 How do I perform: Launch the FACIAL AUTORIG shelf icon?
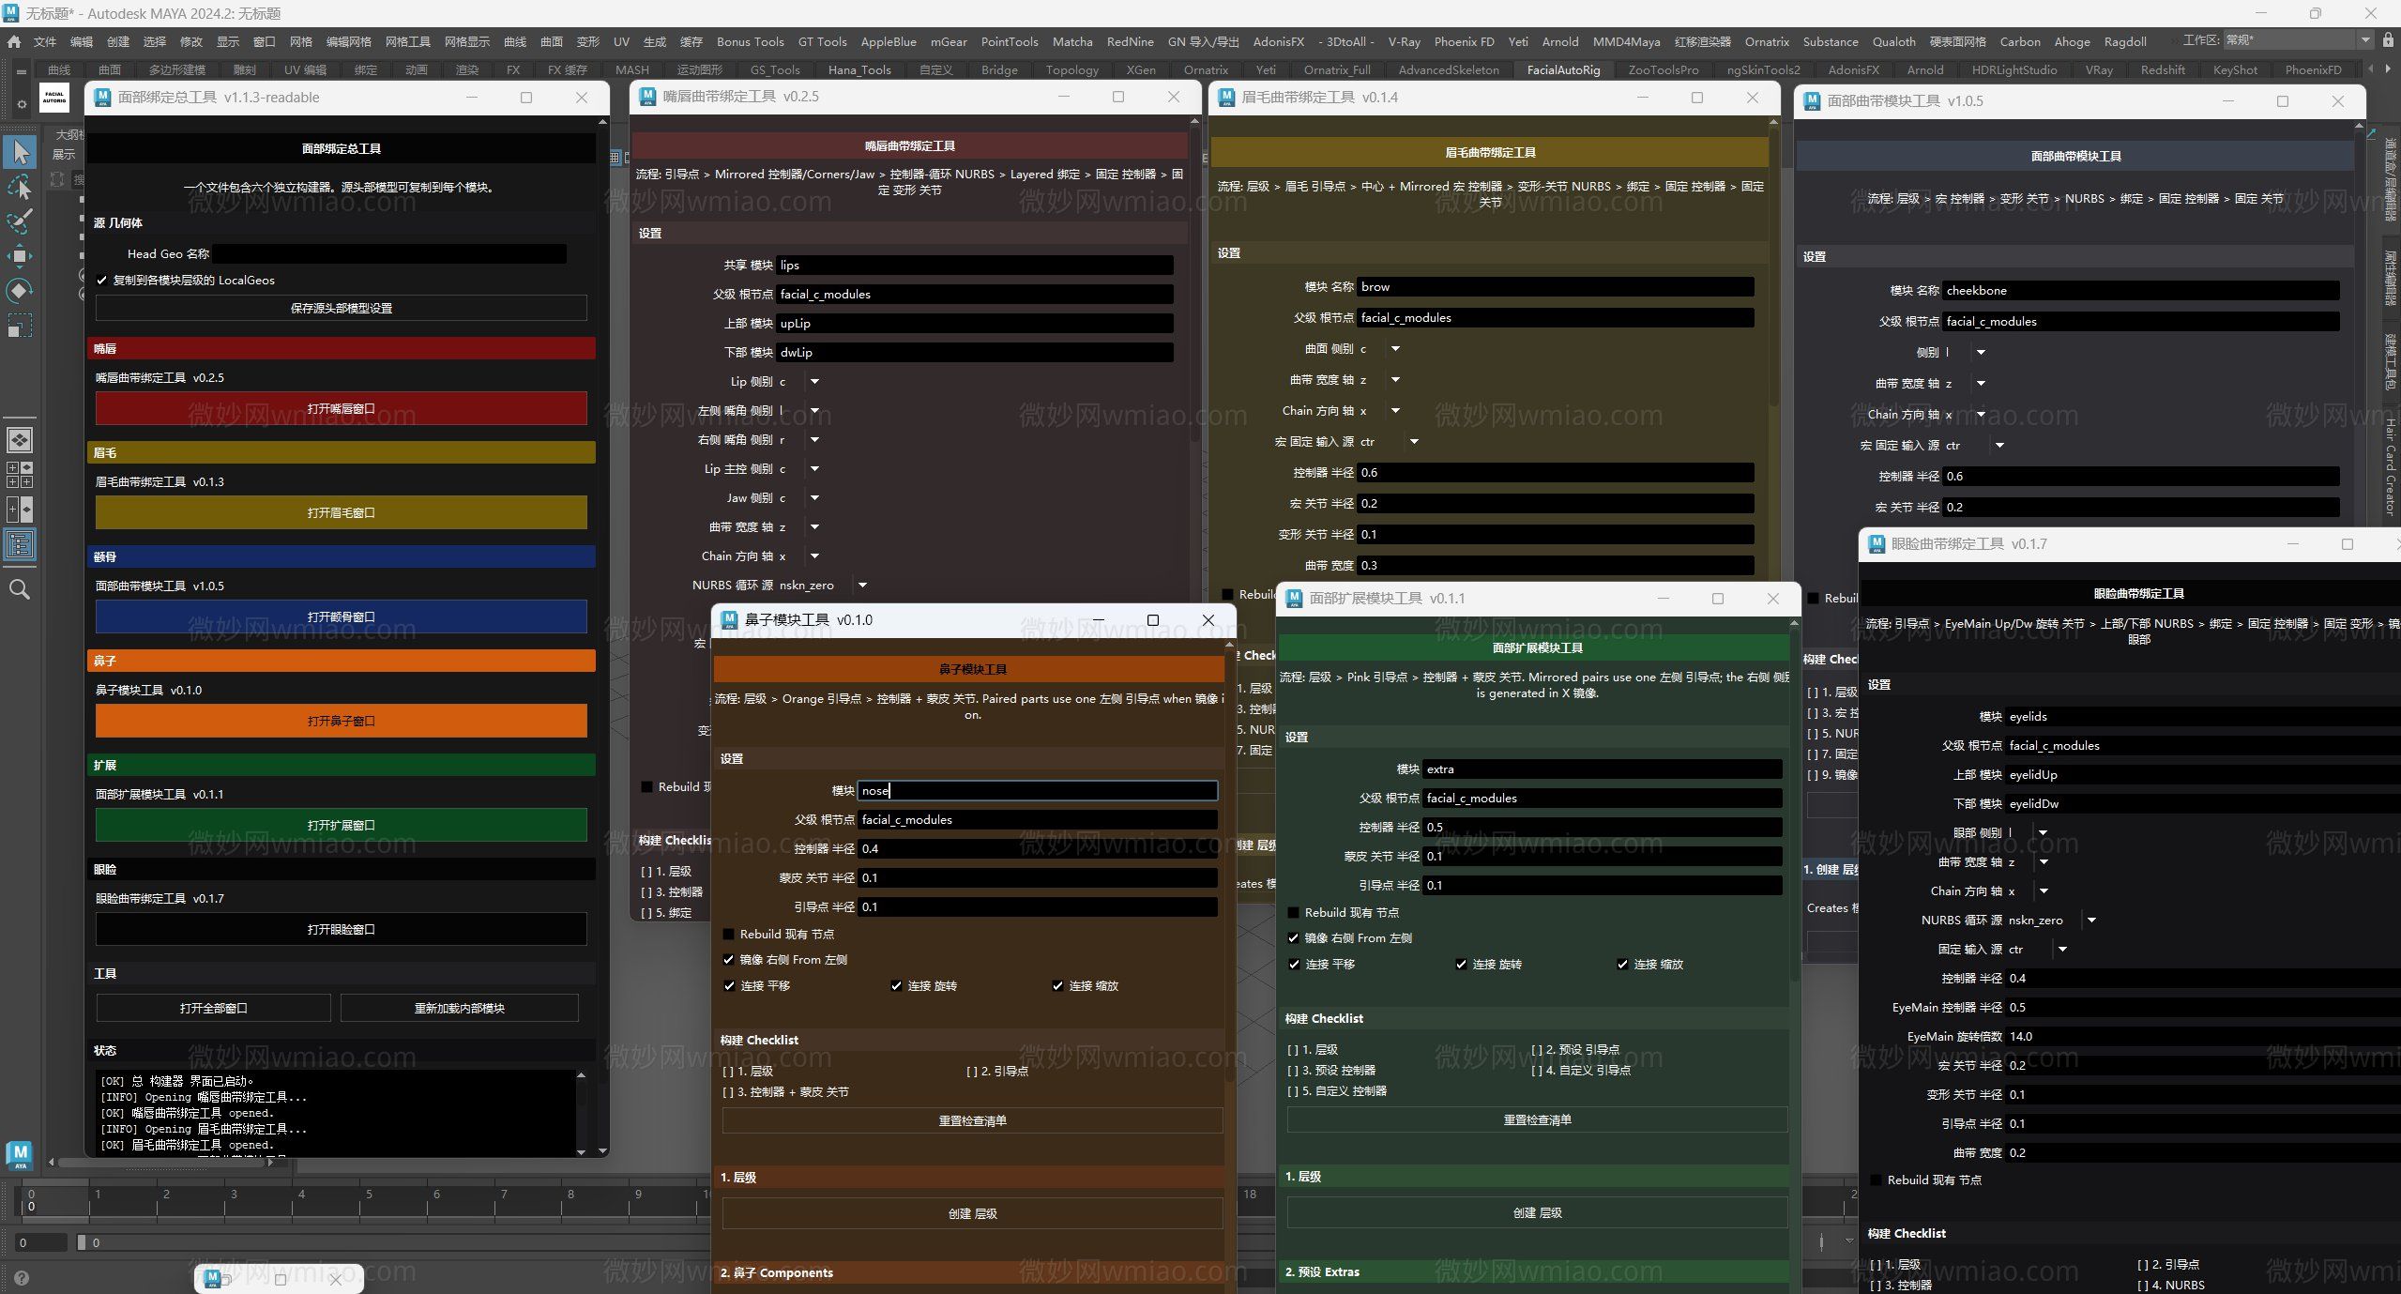point(54,98)
